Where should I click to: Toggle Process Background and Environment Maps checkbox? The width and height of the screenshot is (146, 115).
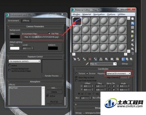pyautogui.click(x=10, y=70)
